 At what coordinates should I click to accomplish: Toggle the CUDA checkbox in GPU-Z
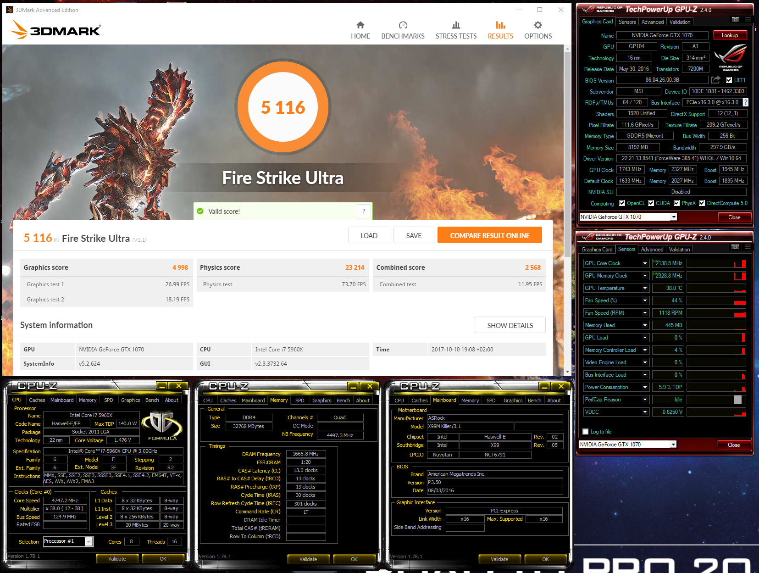pos(651,203)
